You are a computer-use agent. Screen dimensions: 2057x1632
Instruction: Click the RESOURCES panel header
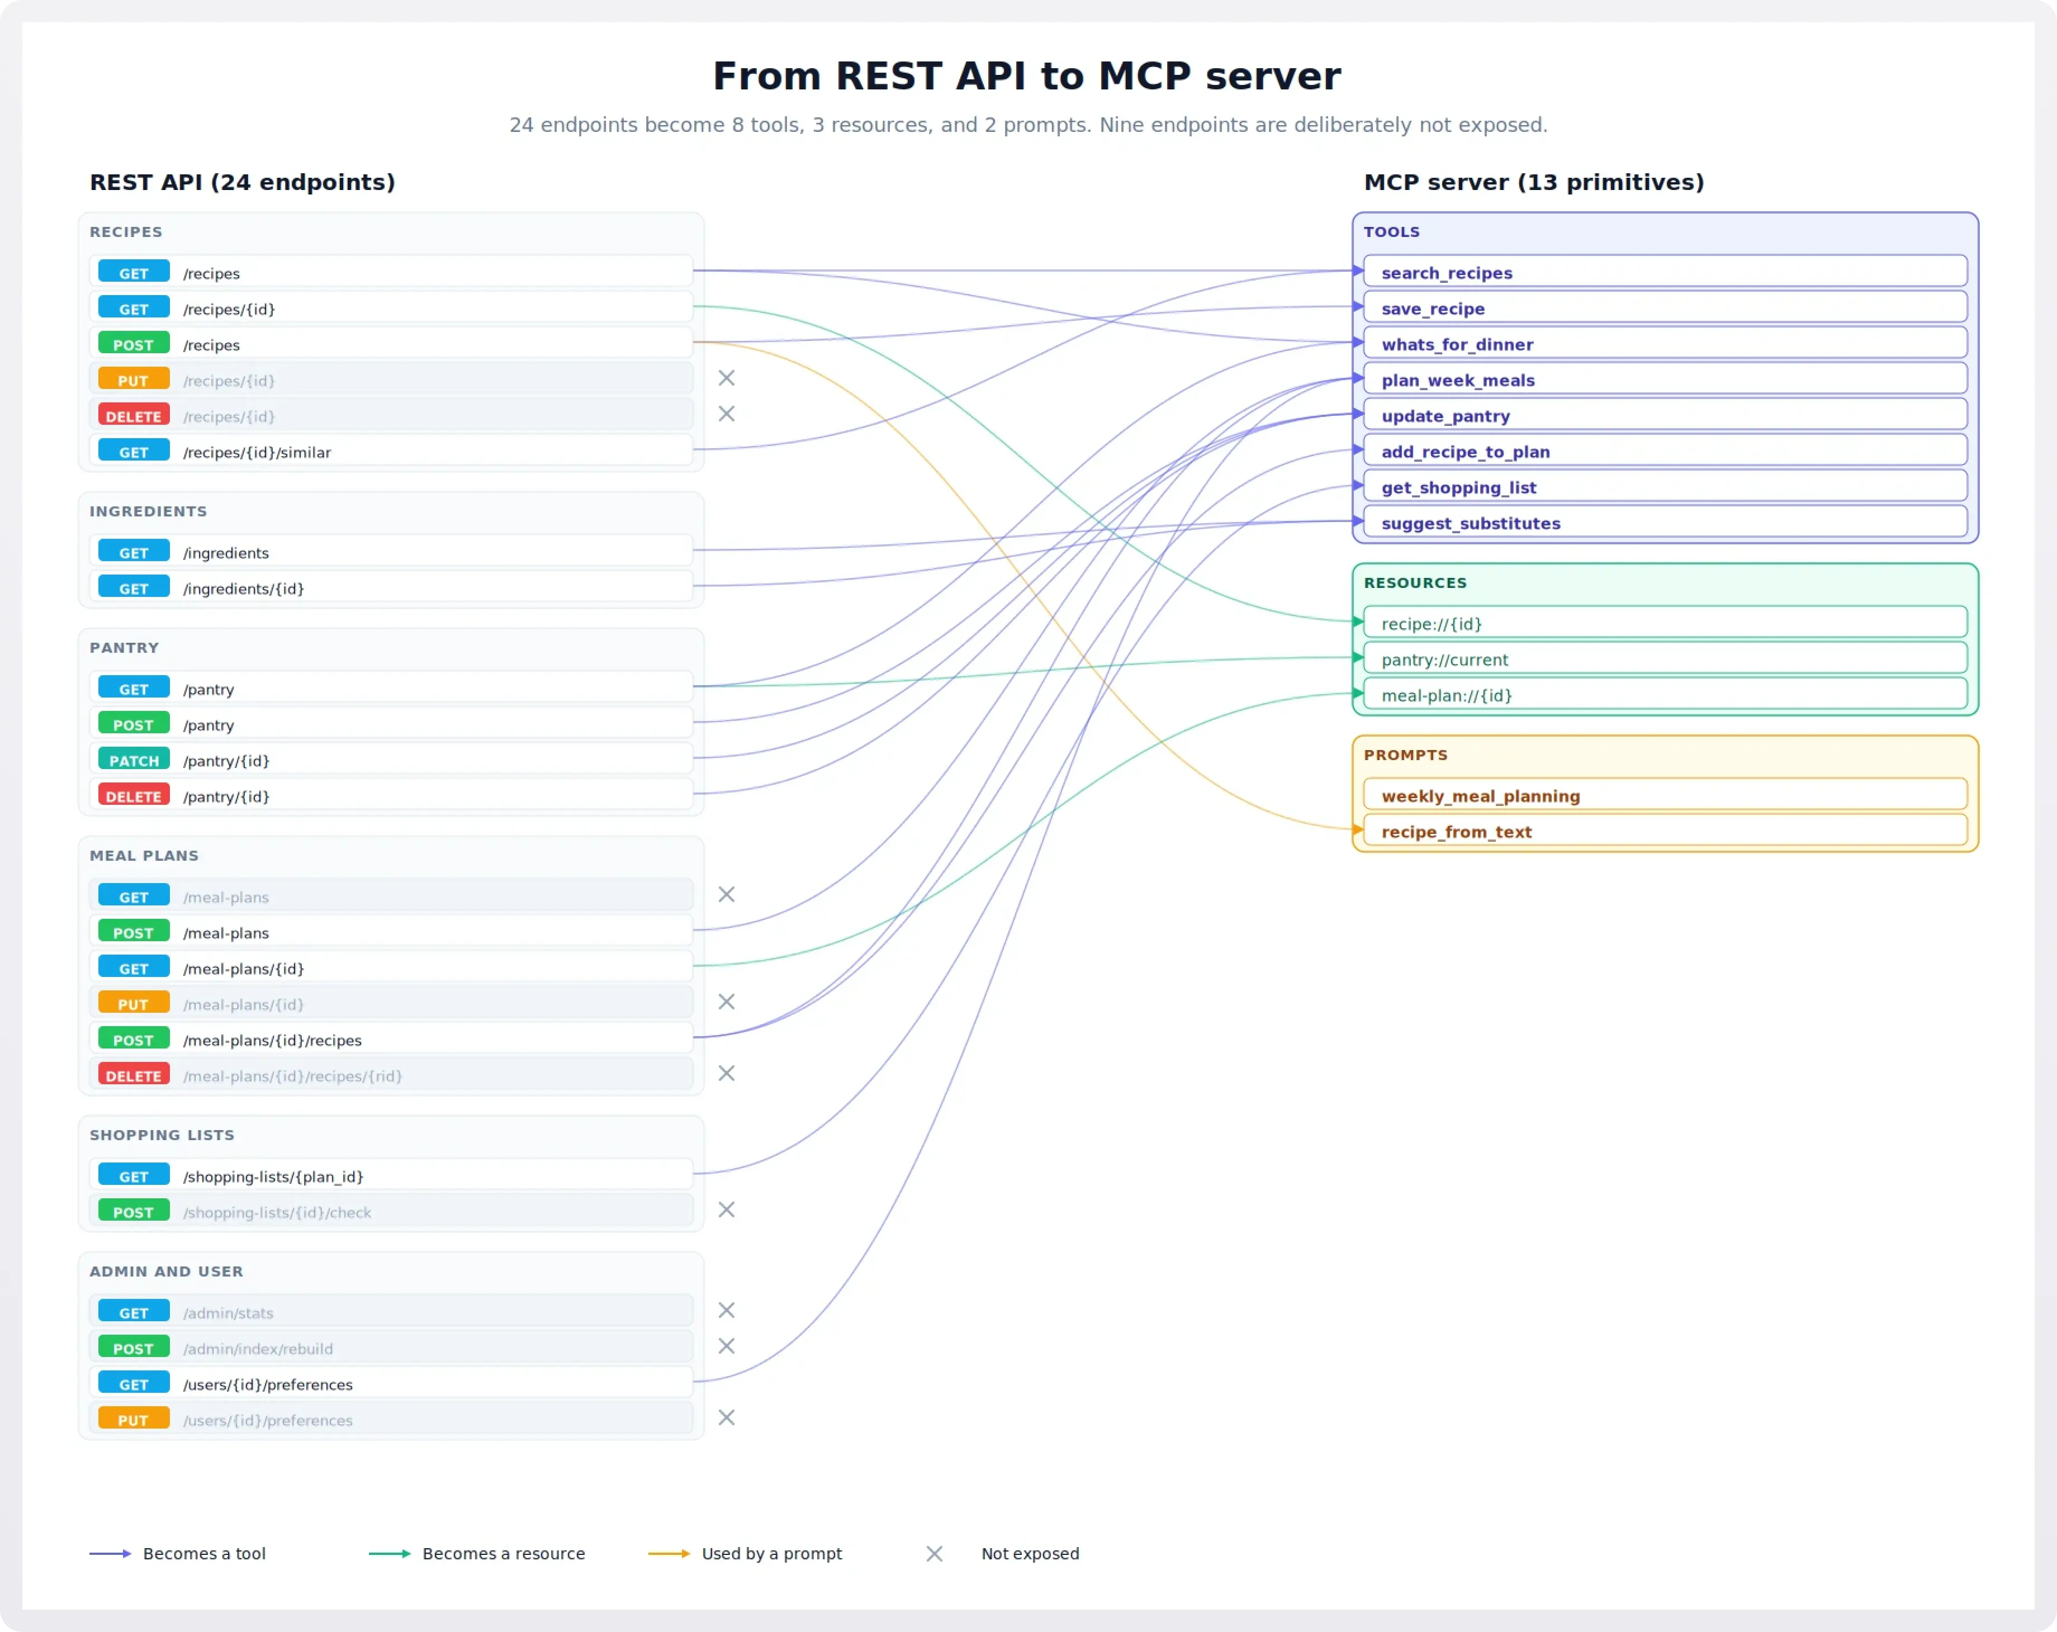coord(1415,583)
